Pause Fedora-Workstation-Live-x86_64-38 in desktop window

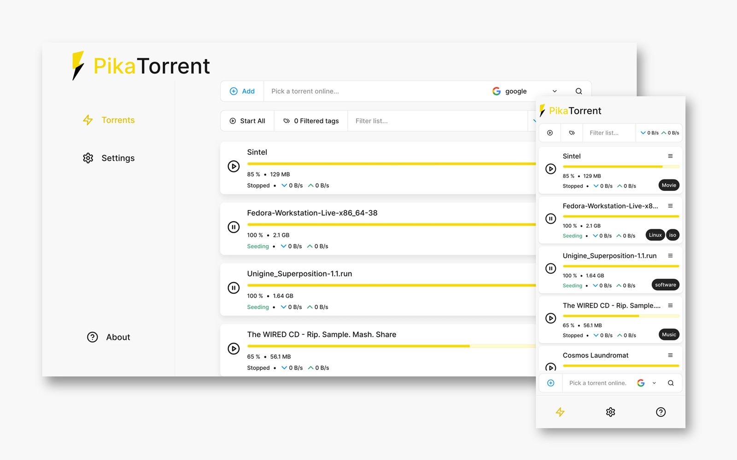point(234,227)
